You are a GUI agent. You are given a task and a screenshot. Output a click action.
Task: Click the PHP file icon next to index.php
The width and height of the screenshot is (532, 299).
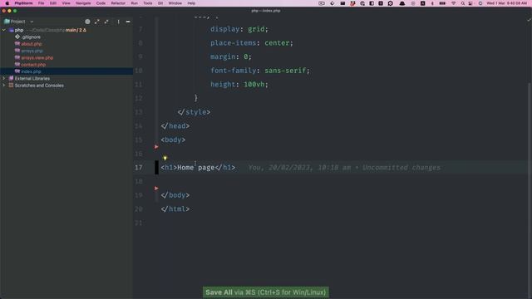(x=17, y=71)
